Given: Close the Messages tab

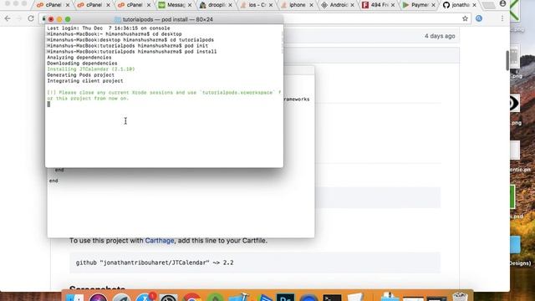Looking at the screenshot, I should point(190,5).
